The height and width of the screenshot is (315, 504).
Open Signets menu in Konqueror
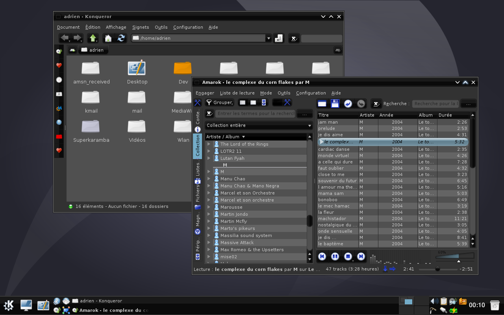[141, 27]
